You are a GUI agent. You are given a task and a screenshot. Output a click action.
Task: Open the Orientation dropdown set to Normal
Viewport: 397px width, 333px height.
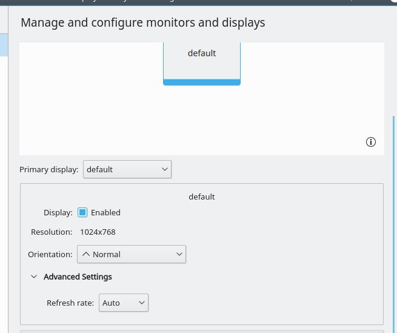[132, 254]
